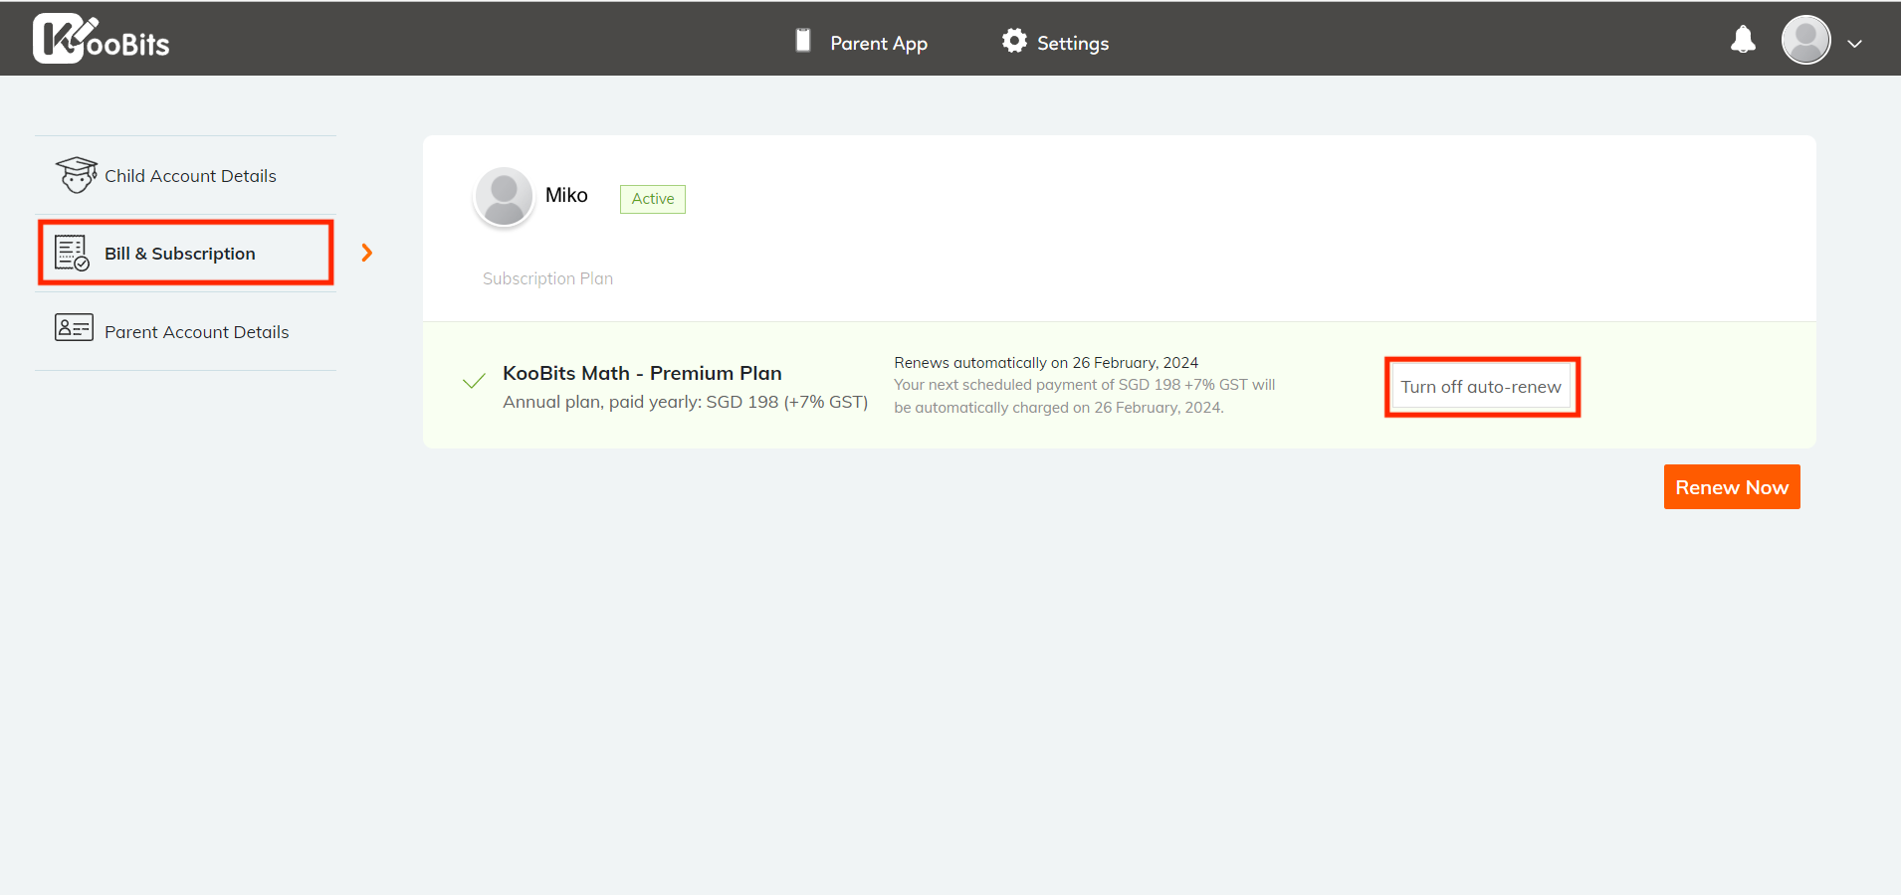The image size is (1901, 895).
Task: Click the next scheduled payment notice
Action: pyautogui.click(x=1084, y=396)
